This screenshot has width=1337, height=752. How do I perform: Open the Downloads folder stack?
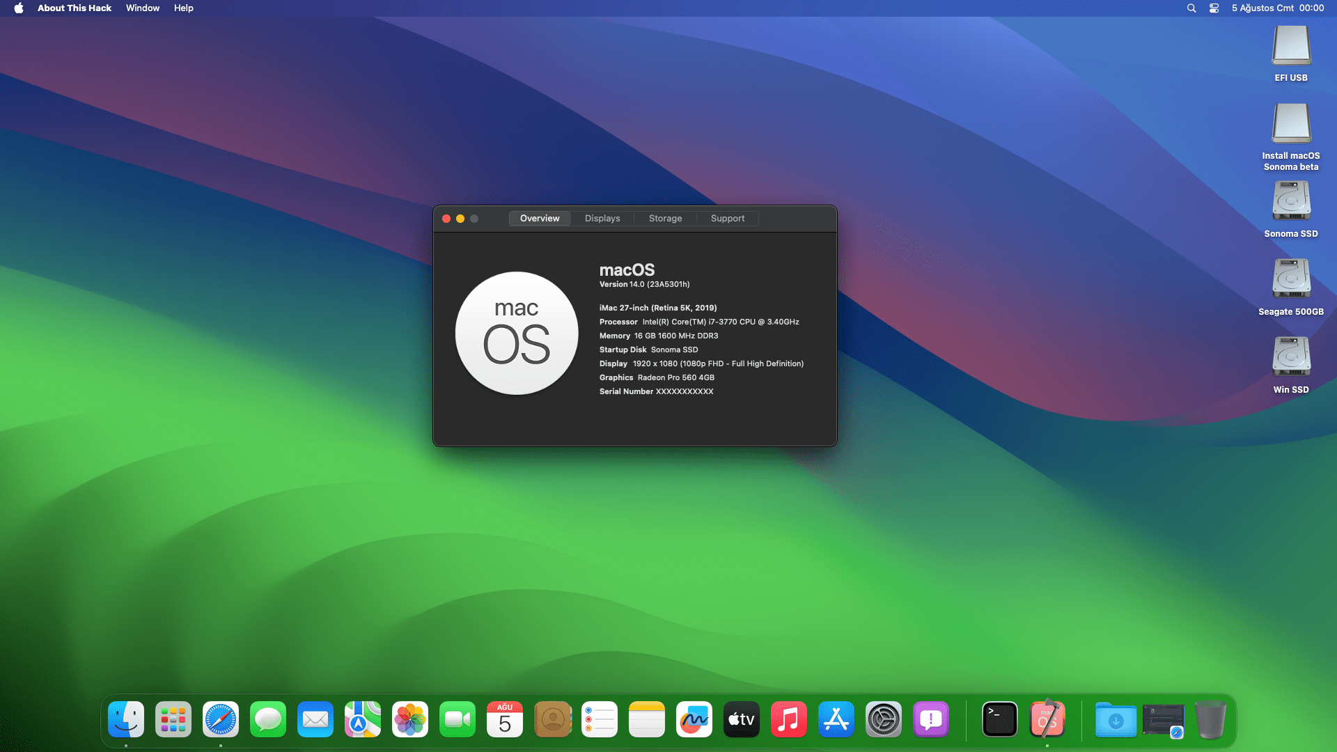click(x=1115, y=719)
